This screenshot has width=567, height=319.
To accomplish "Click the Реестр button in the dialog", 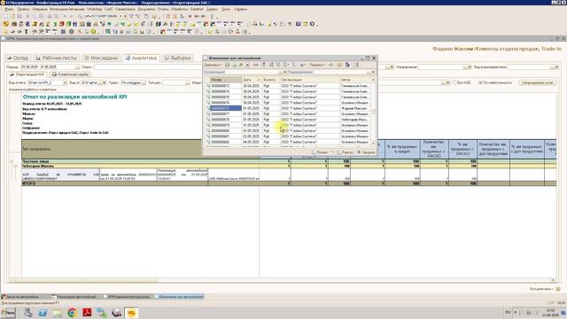I will coord(345,152).
